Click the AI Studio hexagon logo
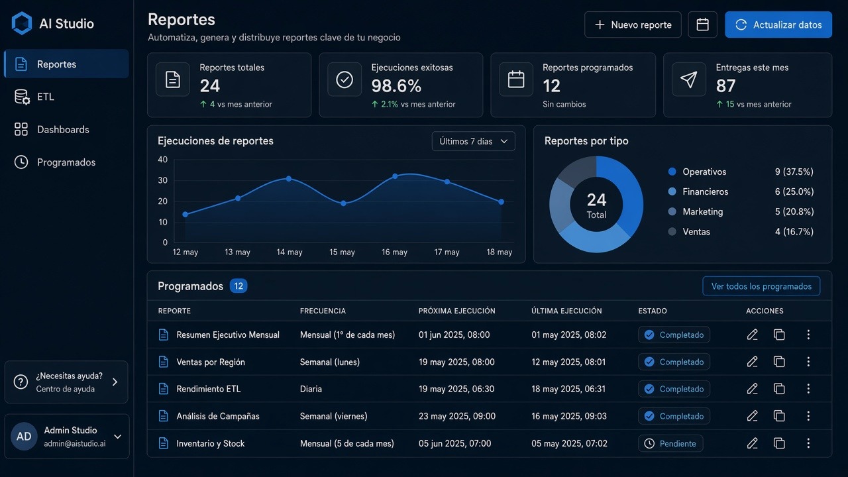 click(x=22, y=23)
